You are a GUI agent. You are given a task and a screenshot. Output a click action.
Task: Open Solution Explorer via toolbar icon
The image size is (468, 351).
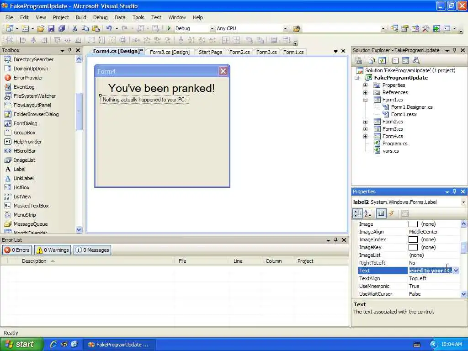coord(394,28)
